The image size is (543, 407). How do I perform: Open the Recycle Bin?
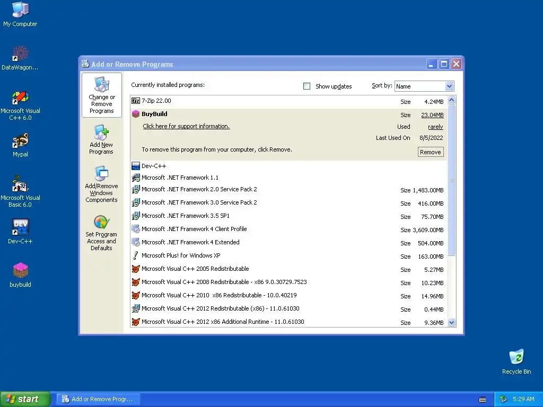[x=516, y=361]
